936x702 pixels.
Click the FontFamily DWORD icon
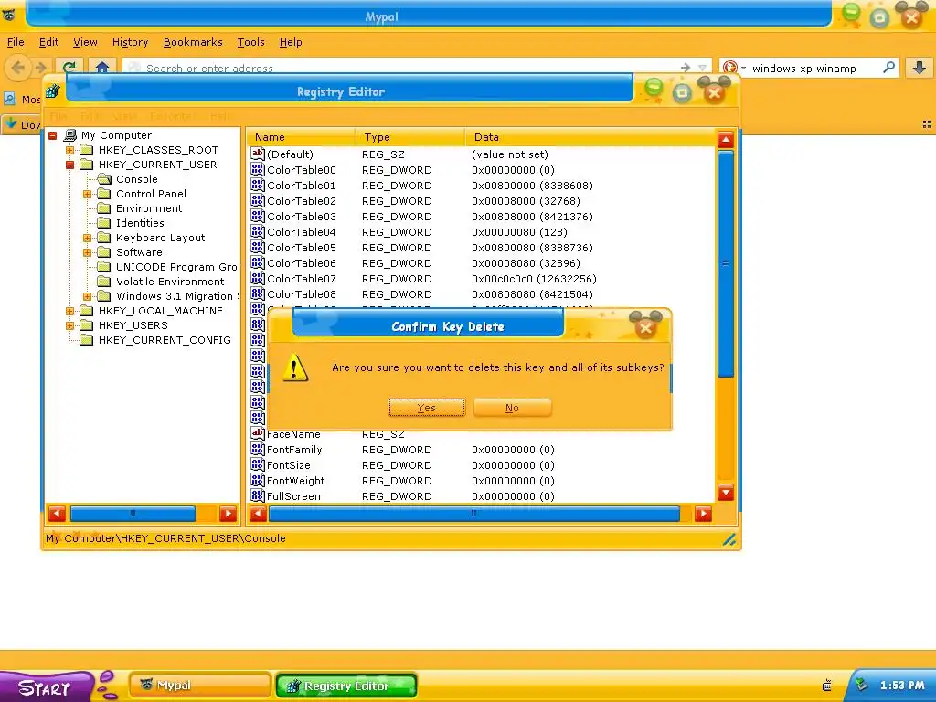(257, 449)
